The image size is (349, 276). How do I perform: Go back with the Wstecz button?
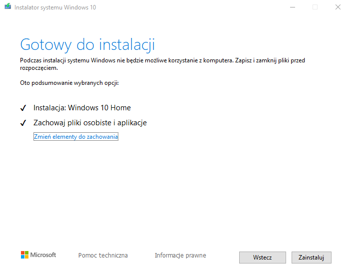click(263, 258)
